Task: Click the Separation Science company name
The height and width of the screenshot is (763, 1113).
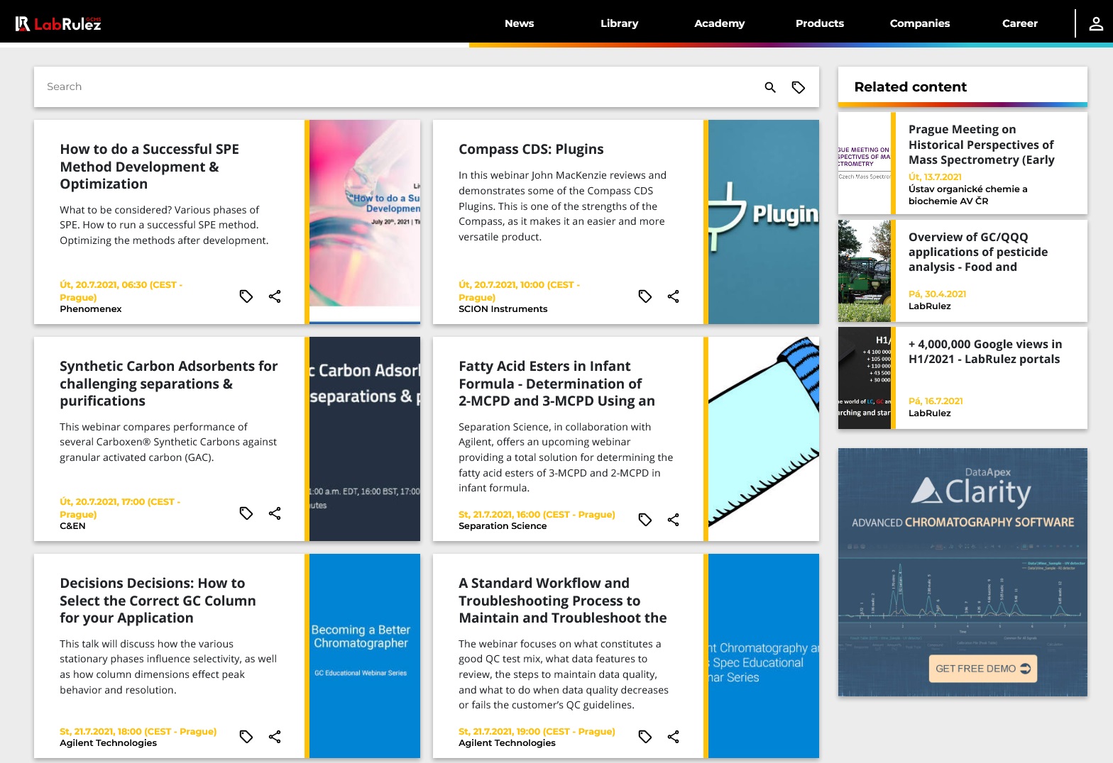Action: pos(503,526)
